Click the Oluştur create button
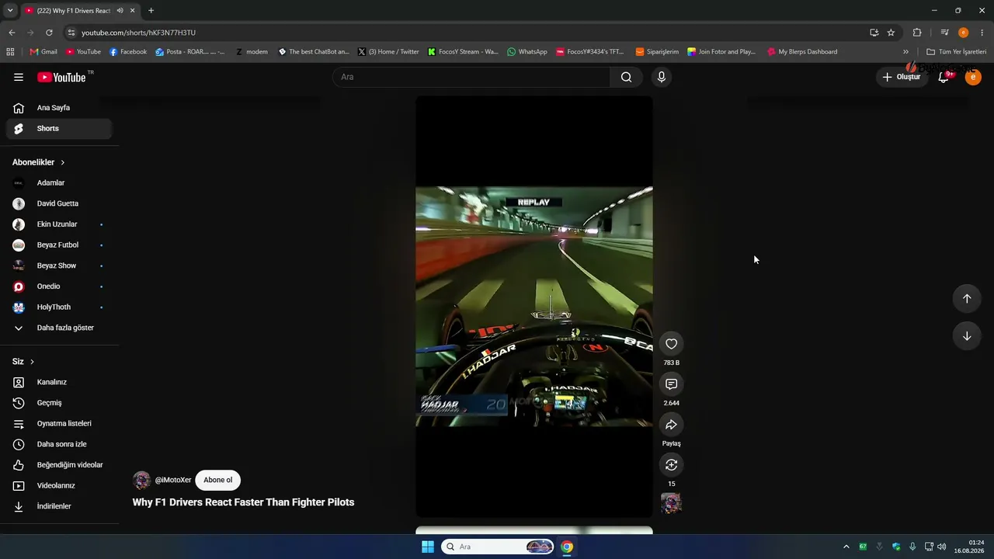Screen dimensions: 994x559 tap(902, 77)
